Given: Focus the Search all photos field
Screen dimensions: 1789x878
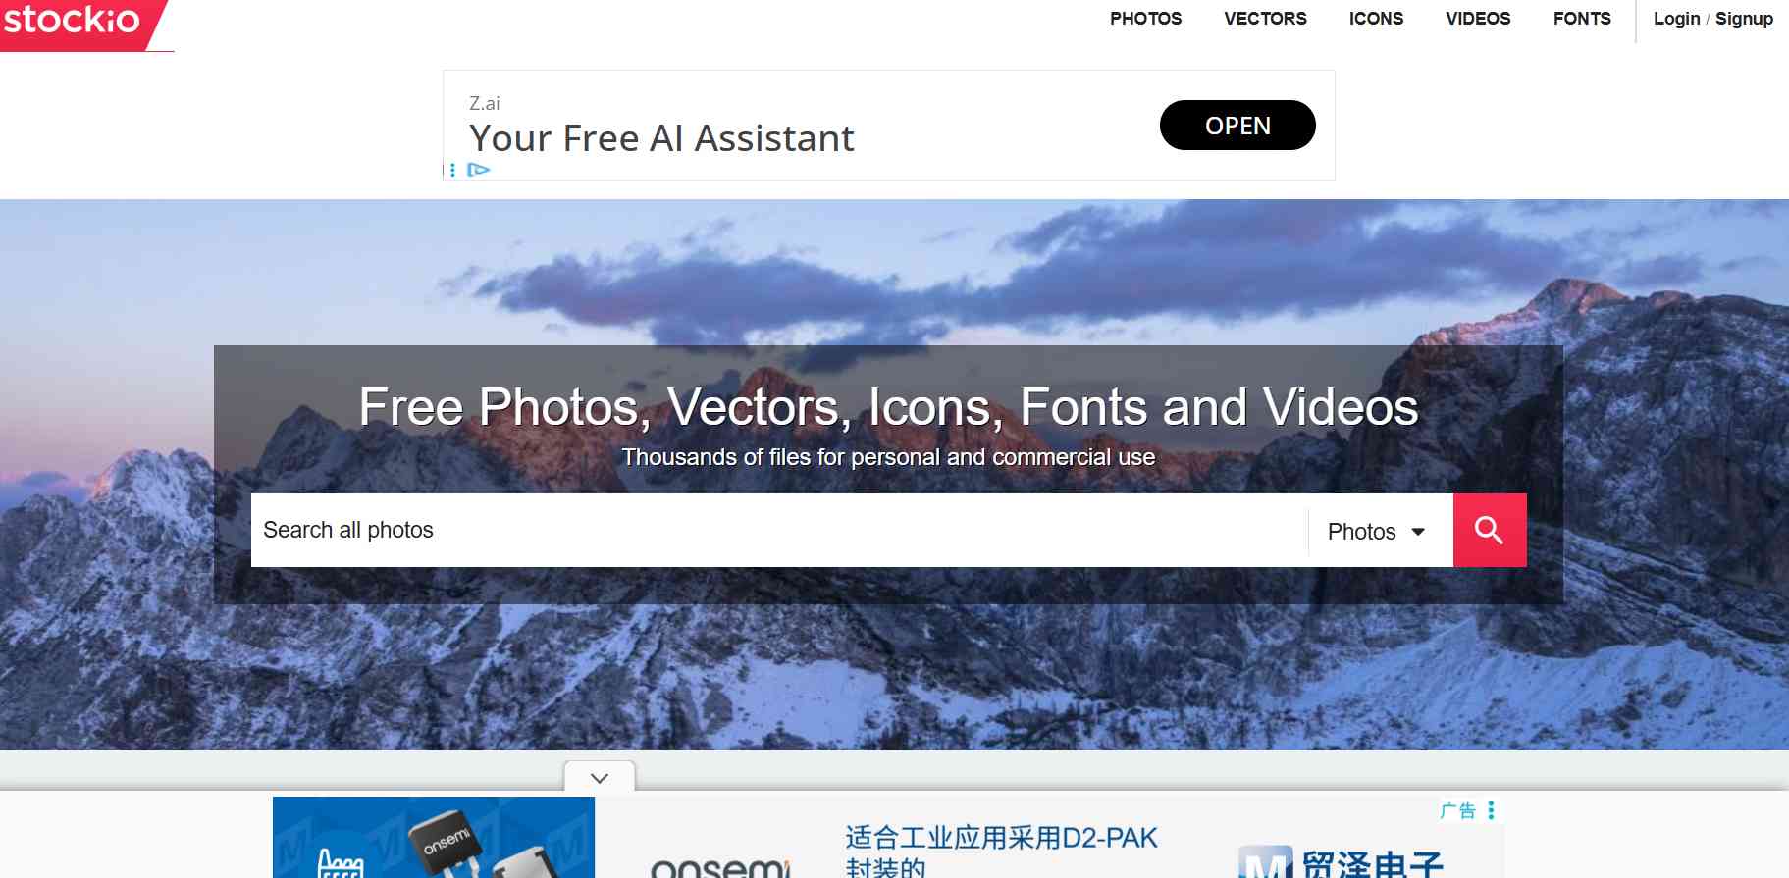Looking at the screenshot, I should pos(779,530).
